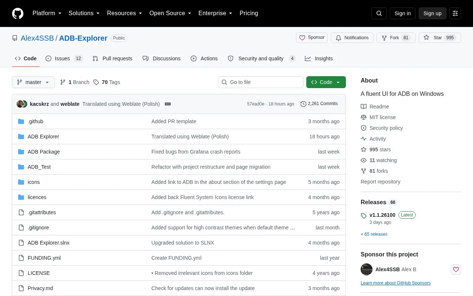This screenshot has width=473, height=296.
Task: Expand the Platform navigation menu
Action: (x=47, y=13)
